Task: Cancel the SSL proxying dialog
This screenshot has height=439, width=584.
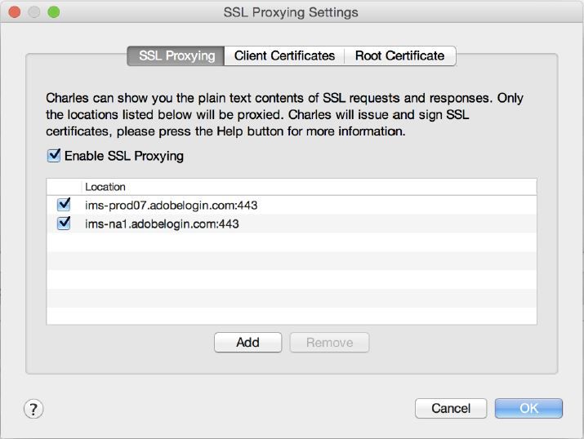Action: point(451,408)
